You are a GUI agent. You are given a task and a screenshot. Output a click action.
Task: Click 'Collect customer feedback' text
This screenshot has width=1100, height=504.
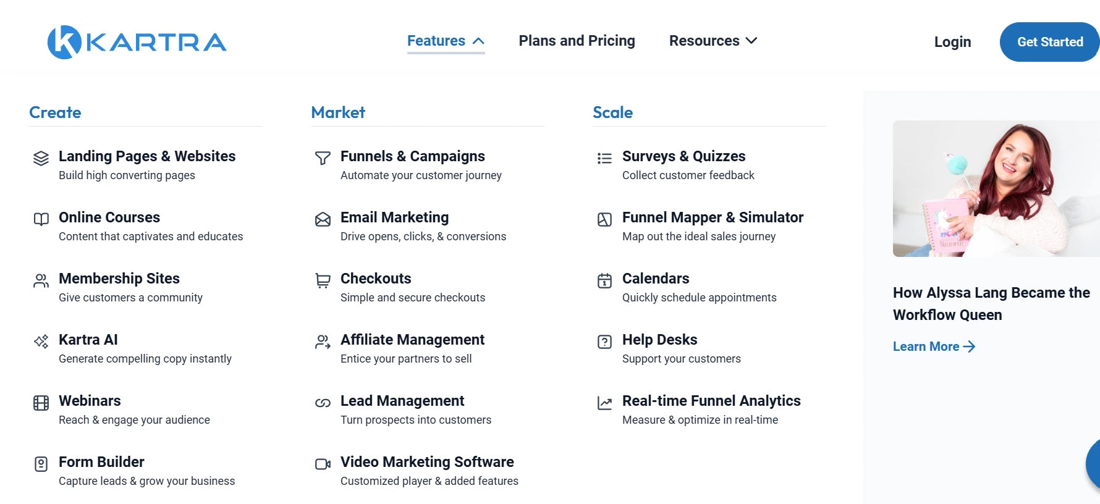point(688,175)
